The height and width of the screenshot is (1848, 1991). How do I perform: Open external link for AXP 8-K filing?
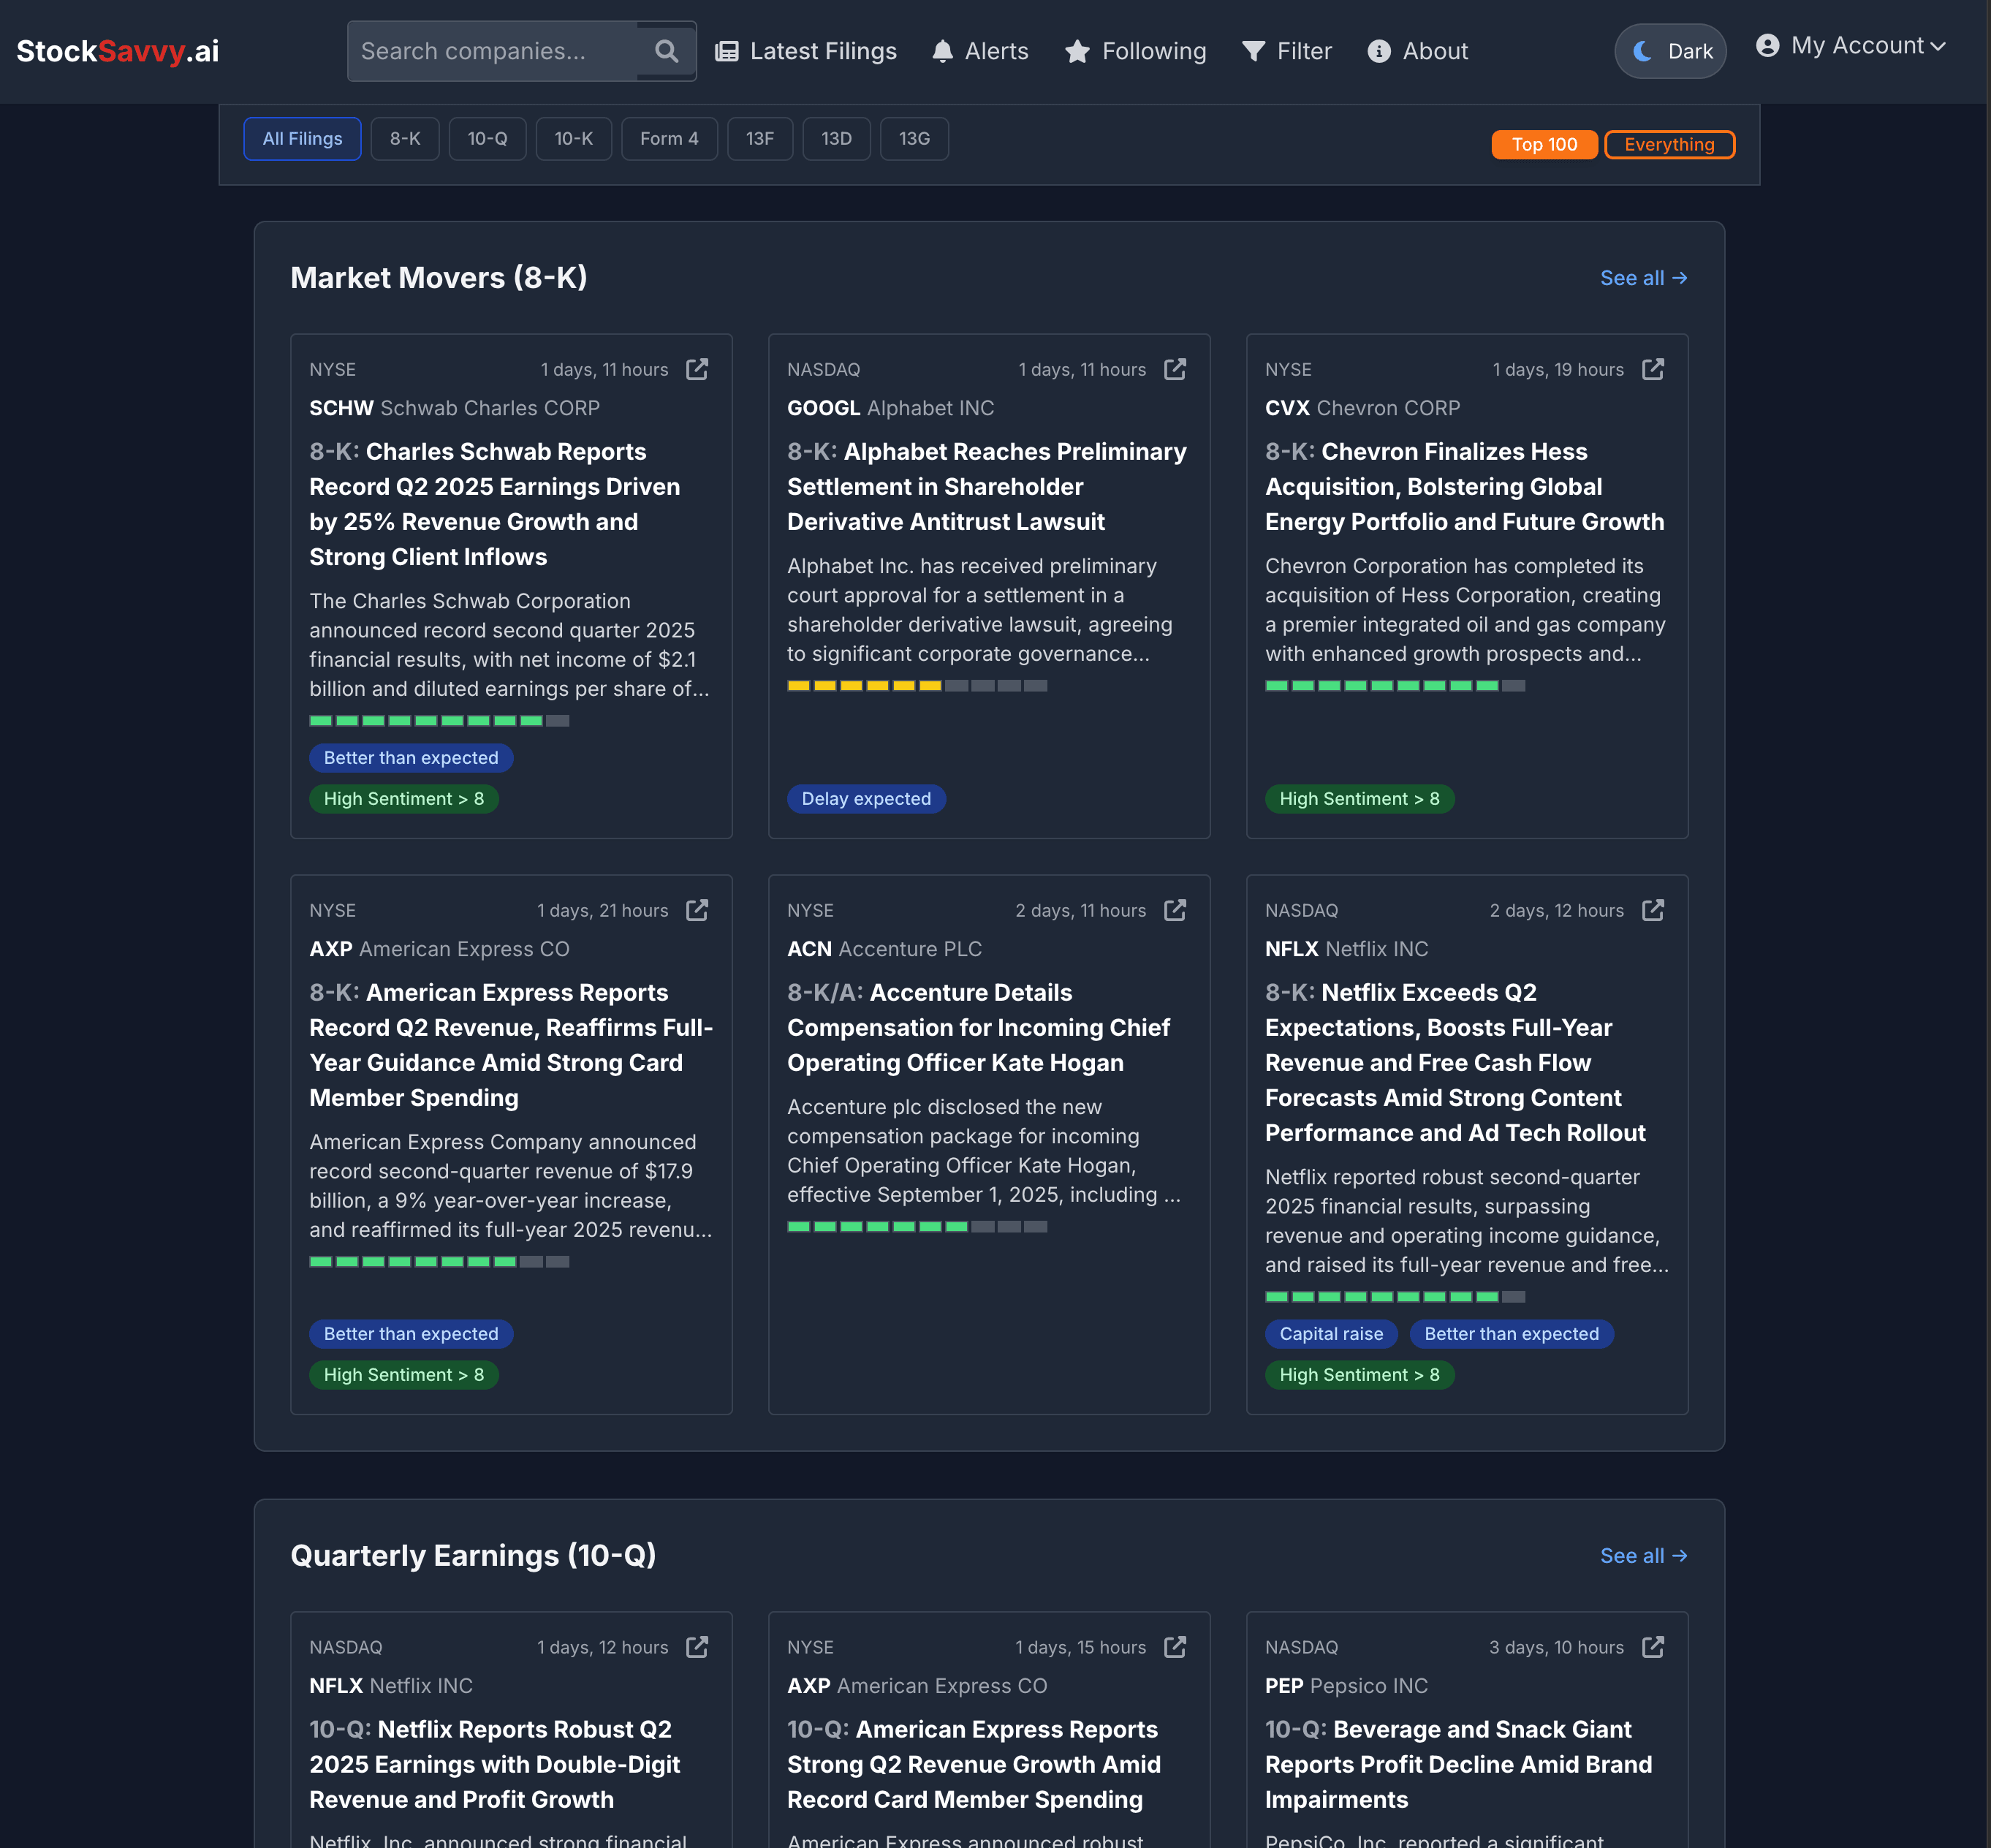[697, 910]
